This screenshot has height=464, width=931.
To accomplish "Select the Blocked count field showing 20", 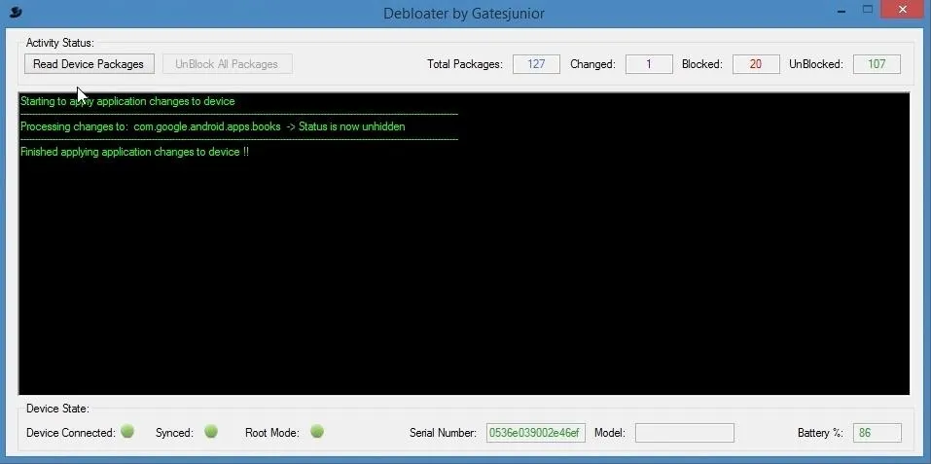I will pos(756,64).
